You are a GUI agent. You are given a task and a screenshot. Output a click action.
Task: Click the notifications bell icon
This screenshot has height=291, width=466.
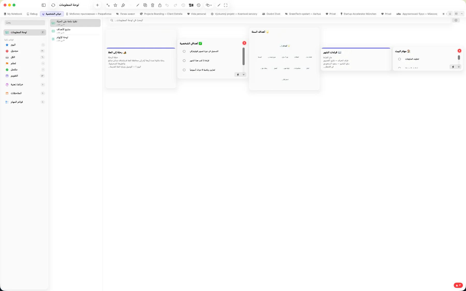point(450,14)
